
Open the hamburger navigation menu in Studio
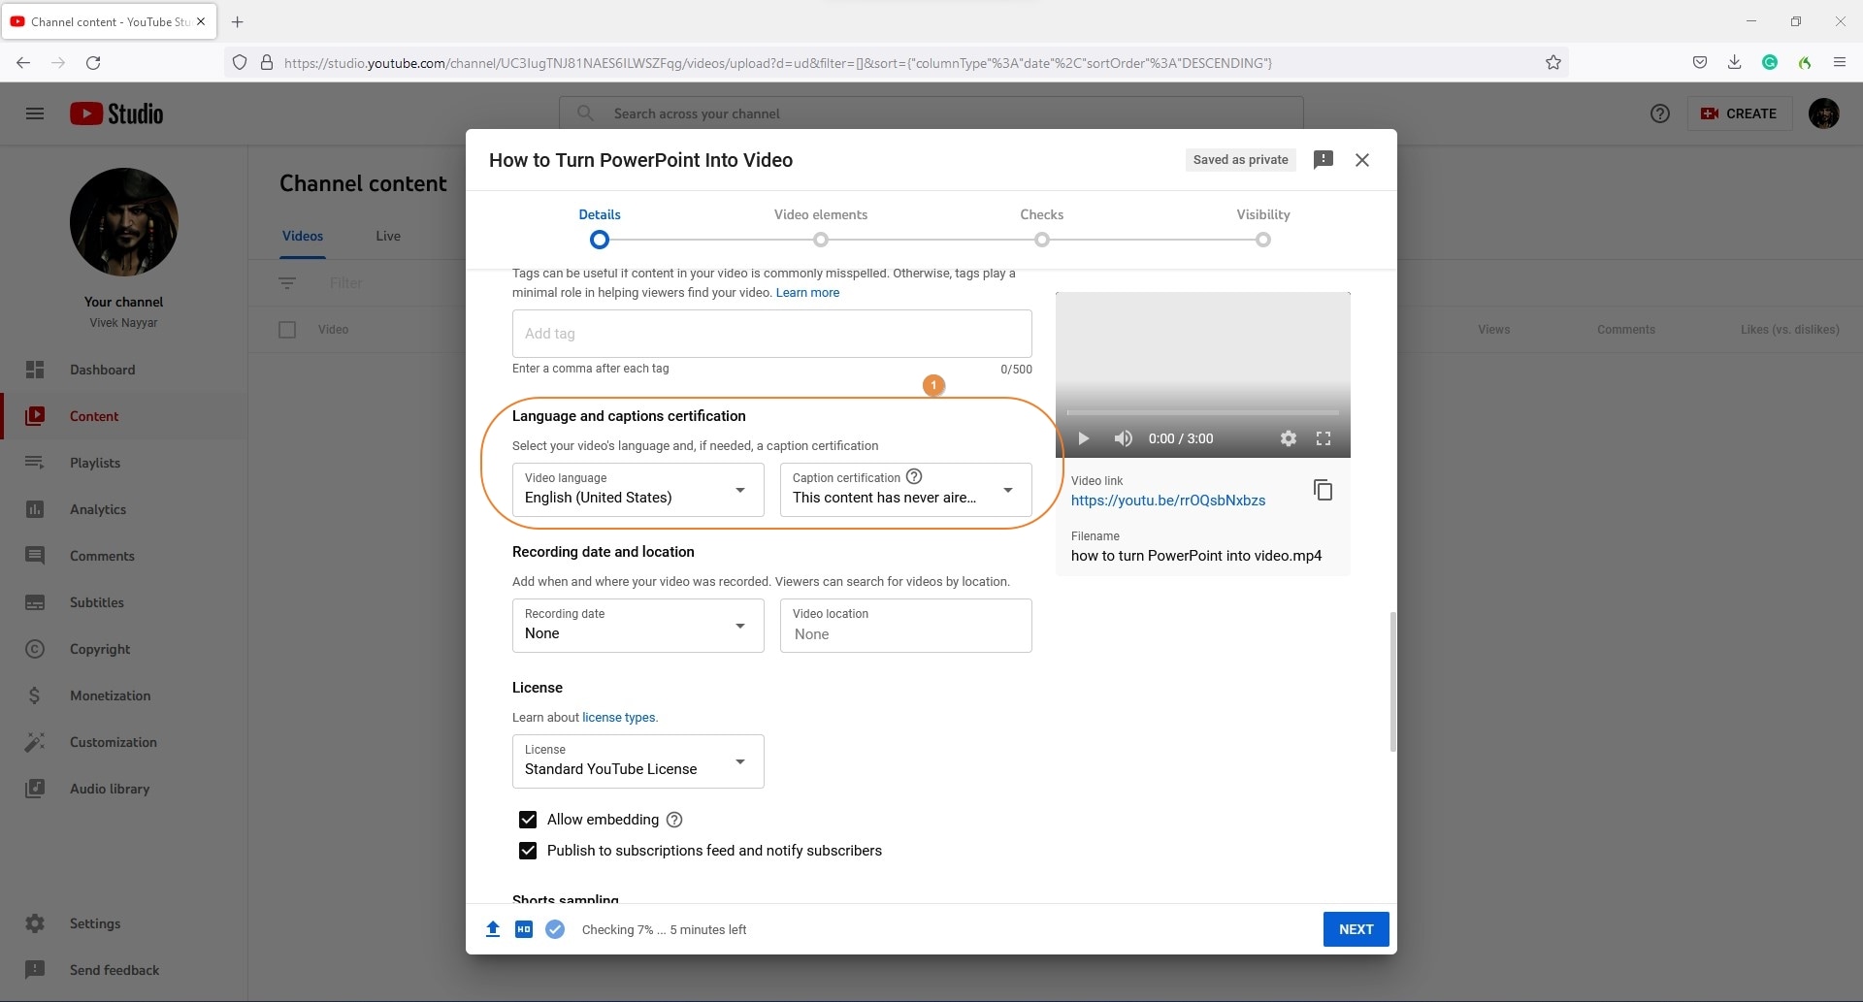tap(35, 113)
